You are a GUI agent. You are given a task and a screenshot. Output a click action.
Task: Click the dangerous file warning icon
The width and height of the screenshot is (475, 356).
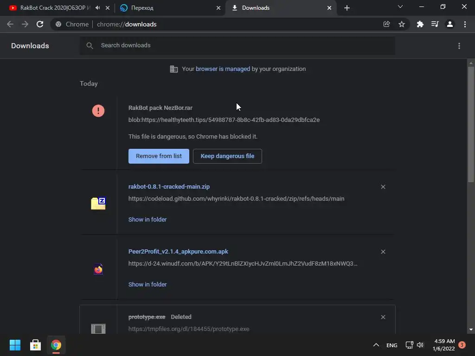pos(98,111)
